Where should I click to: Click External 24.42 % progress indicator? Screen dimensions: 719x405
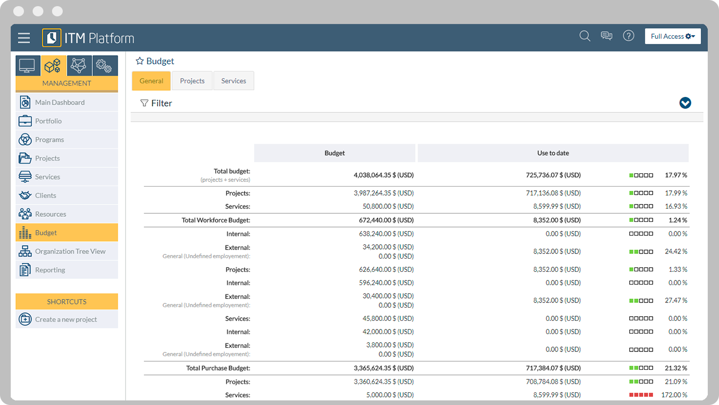(x=641, y=252)
